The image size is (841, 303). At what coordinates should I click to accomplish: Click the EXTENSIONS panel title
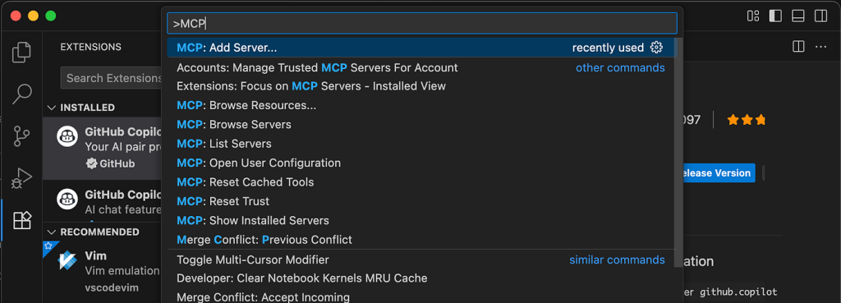click(x=90, y=47)
